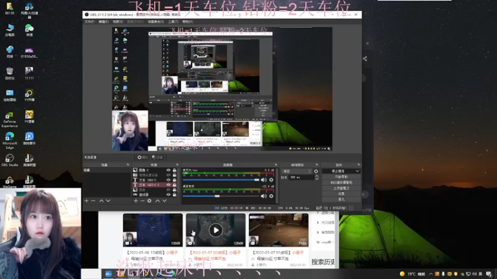The height and width of the screenshot is (279, 497).
Task: Click the 滤镜 (Filters) button above the Sources panel
Action: point(158,157)
